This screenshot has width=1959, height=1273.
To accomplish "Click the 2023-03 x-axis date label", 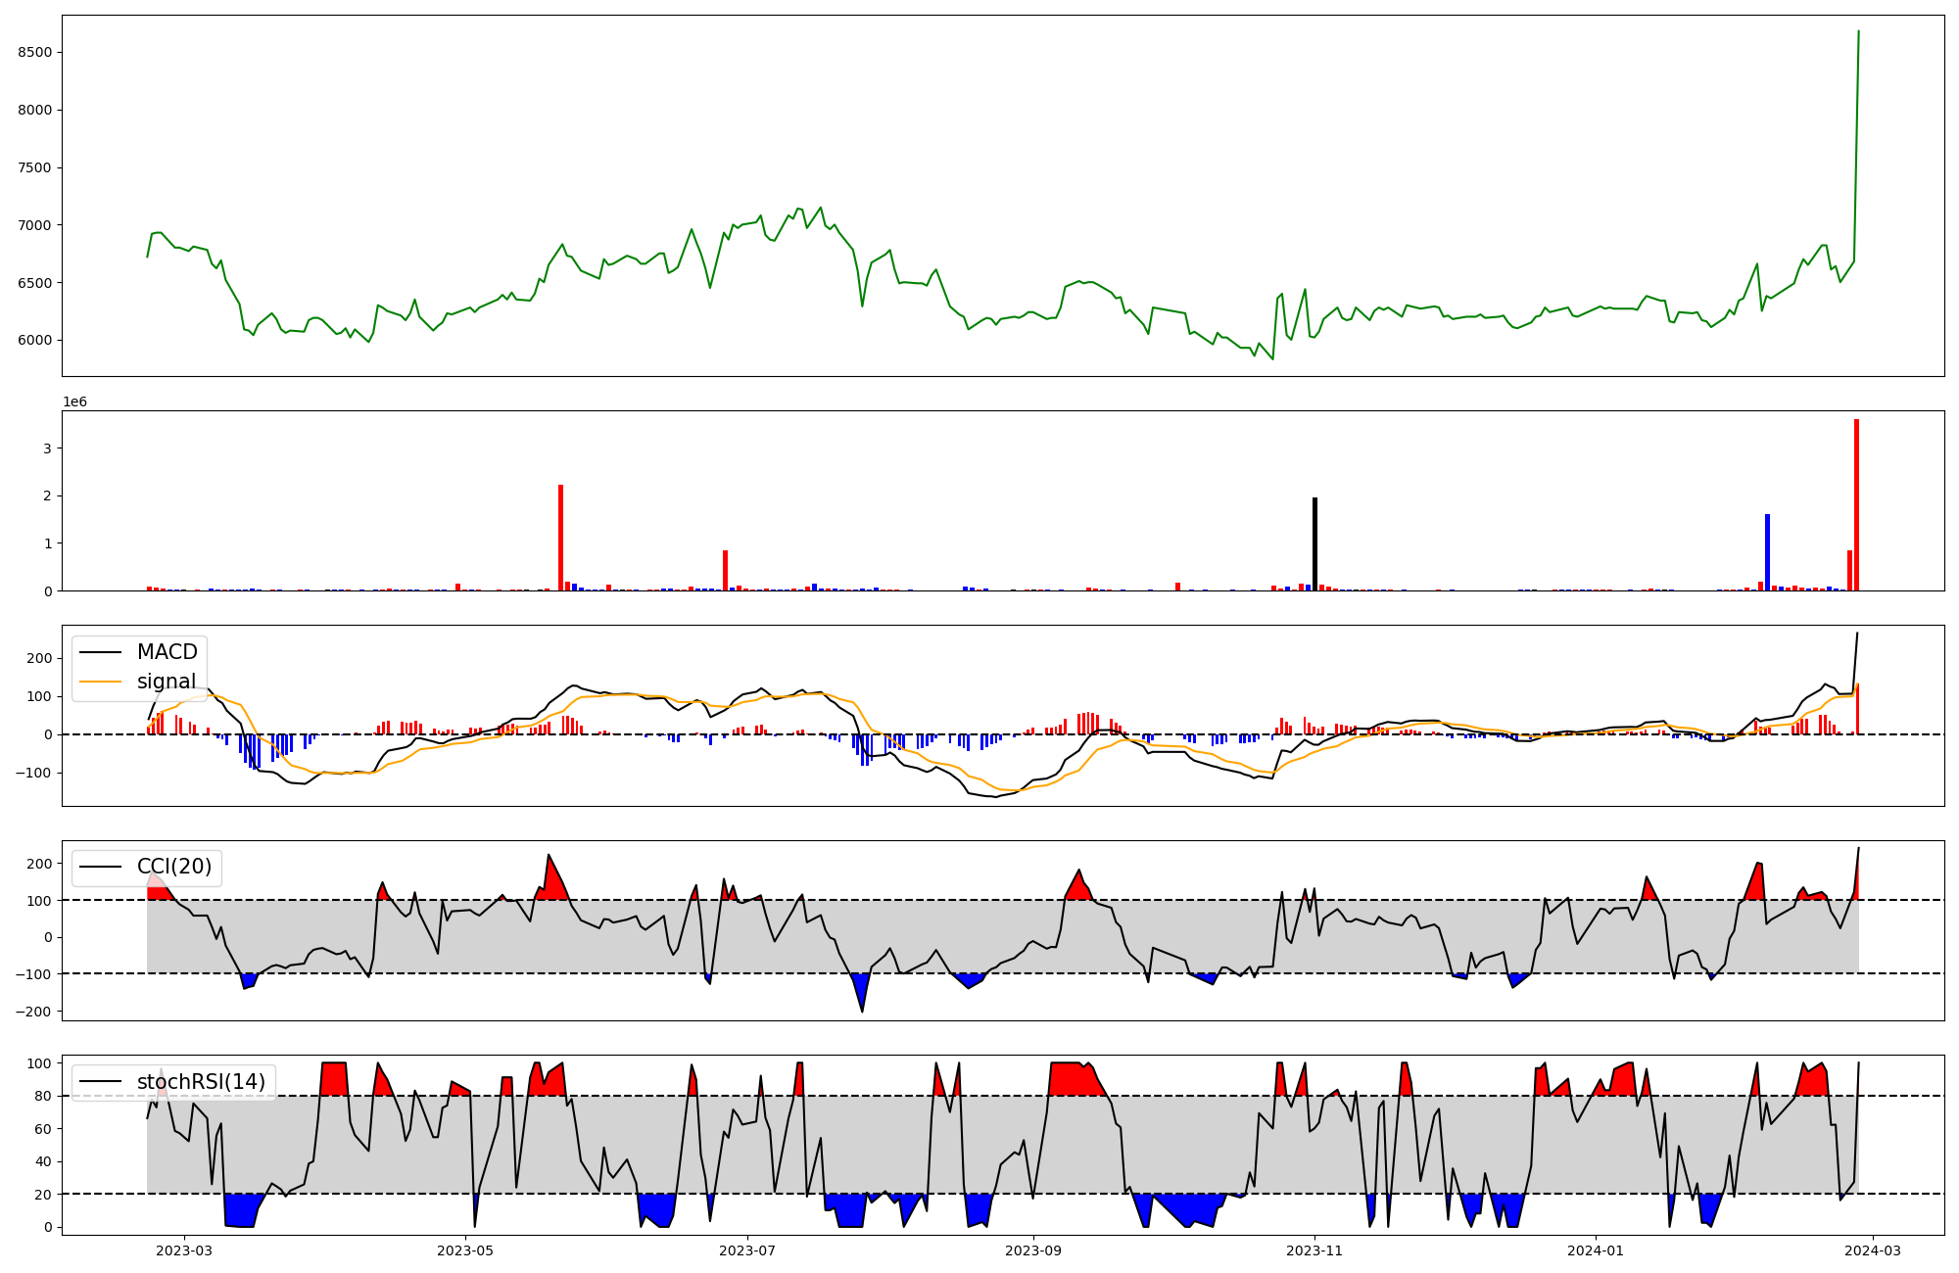I will 184,1250.
